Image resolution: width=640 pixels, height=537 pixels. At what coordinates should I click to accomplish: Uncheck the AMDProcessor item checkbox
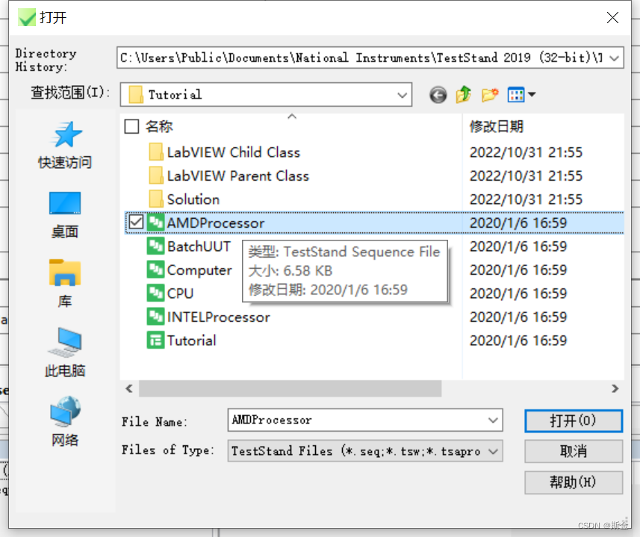click(x=136, y=223)
